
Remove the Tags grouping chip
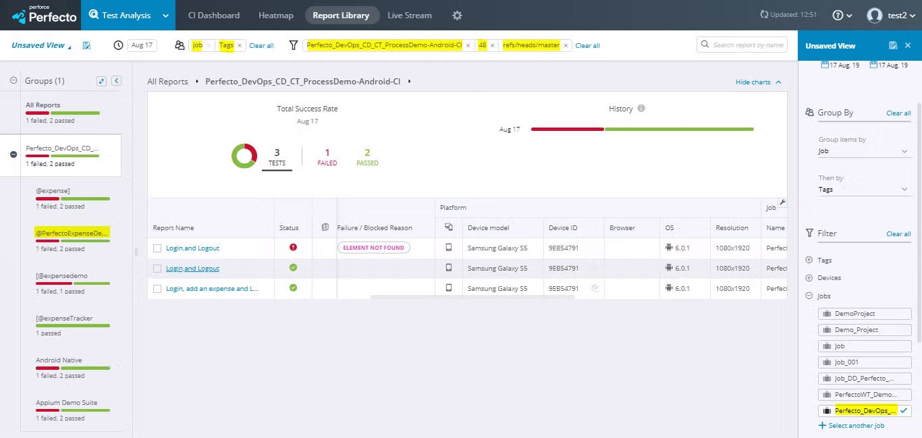coord(240,45)
